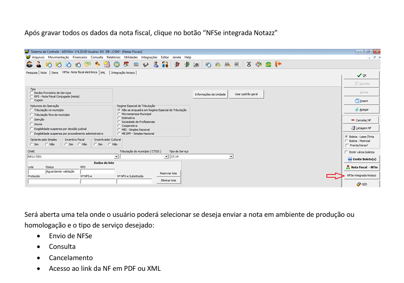Click the round teal folder toolbar icon

[x=117, y=64]
